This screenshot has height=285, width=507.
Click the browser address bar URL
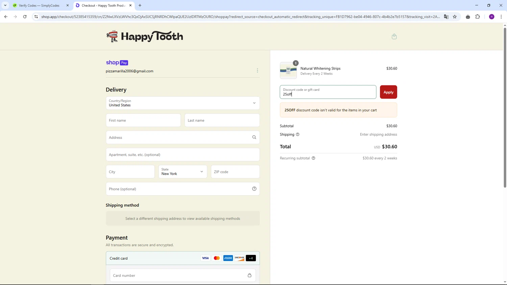point(241,17)
